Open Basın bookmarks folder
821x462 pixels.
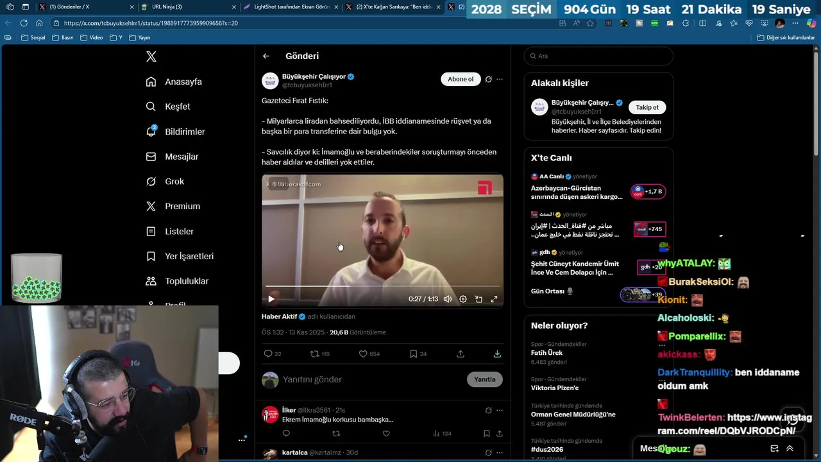coord(63,38)
